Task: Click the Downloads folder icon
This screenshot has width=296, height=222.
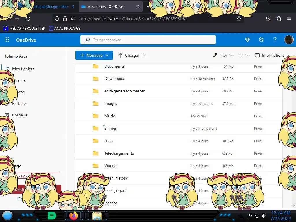Action: (96, 79)
